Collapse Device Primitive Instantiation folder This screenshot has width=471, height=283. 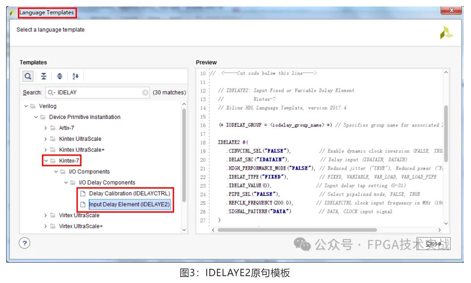[x=36, y=117]
